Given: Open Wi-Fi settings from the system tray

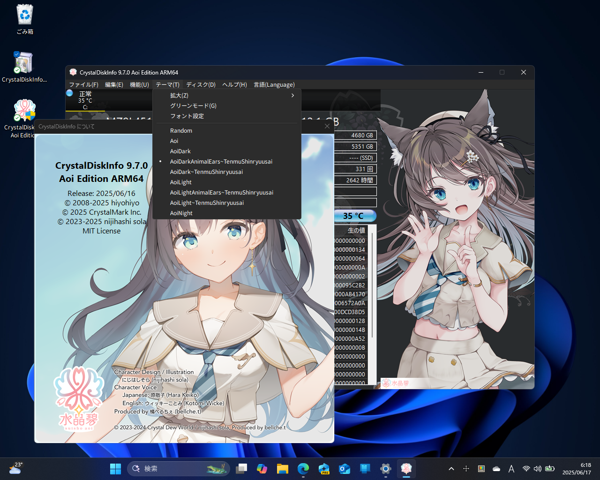Looking at the screenshot, I should pos(526,468).
